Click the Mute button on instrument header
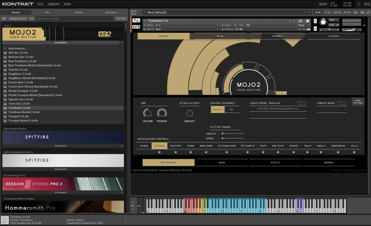Image resolution: width=371 pixels, height=226 pixels. [x=315, y=28]
